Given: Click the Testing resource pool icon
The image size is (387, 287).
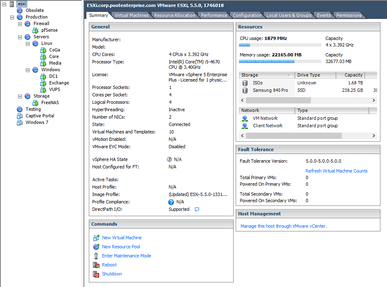Looking at the screenshot, I should pos(20,109).
